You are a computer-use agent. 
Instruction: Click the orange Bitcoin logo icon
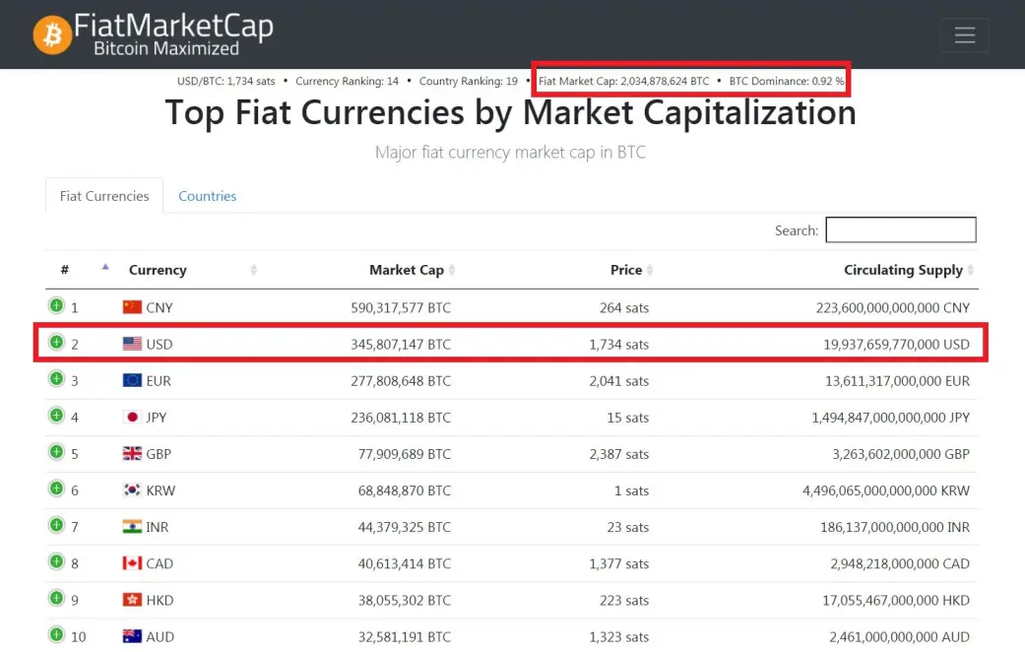click(x=52, y=34)
